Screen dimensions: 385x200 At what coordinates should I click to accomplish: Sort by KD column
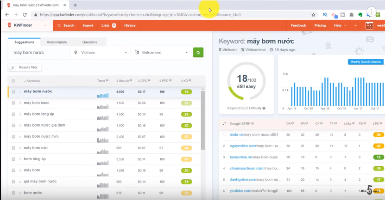point(184,80)
